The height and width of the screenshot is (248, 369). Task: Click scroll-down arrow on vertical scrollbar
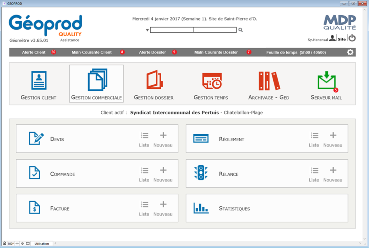coord(365,239)
